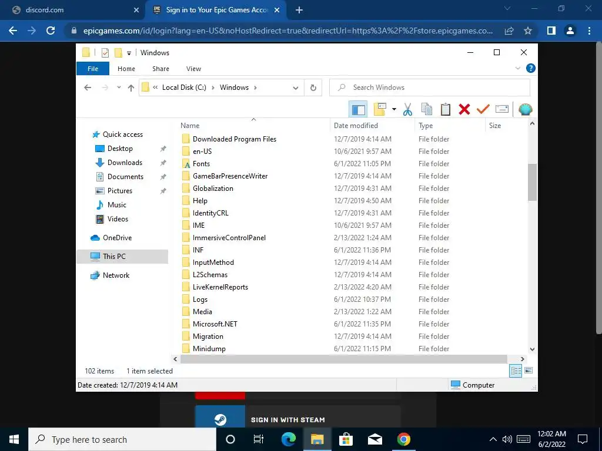The height and width of the screenshot is (451, 602).
Task: Open the View ribbon tab
Action: (x=193, y=69)
